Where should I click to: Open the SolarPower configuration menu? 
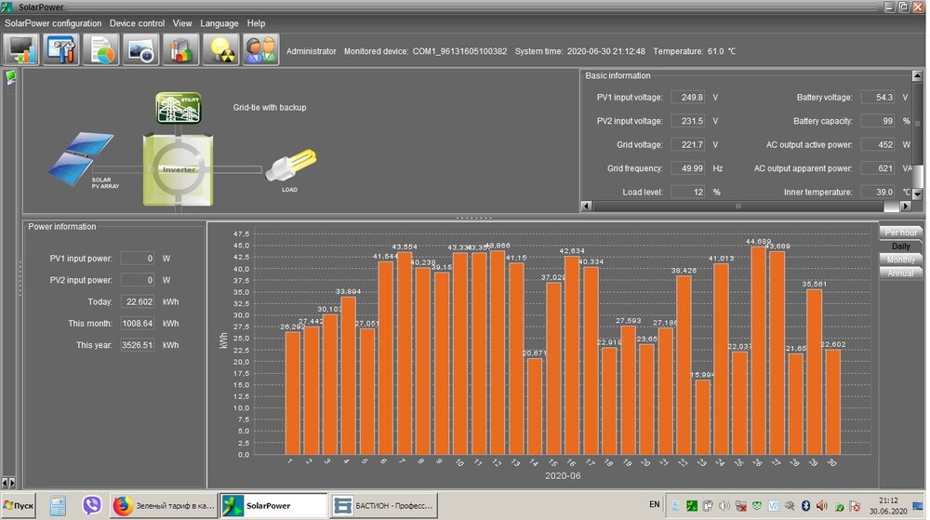pyautogui.click(x=53, y=23)
